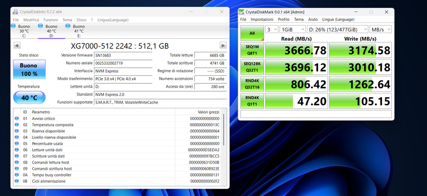The height and width of the screenshot is (196, 427).
Task: Open Funzioni menu in CrystalDiskInfo
Action: pos(51,20)
